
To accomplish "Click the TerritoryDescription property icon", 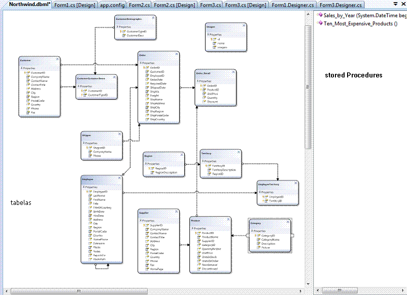I will [209, 170].
